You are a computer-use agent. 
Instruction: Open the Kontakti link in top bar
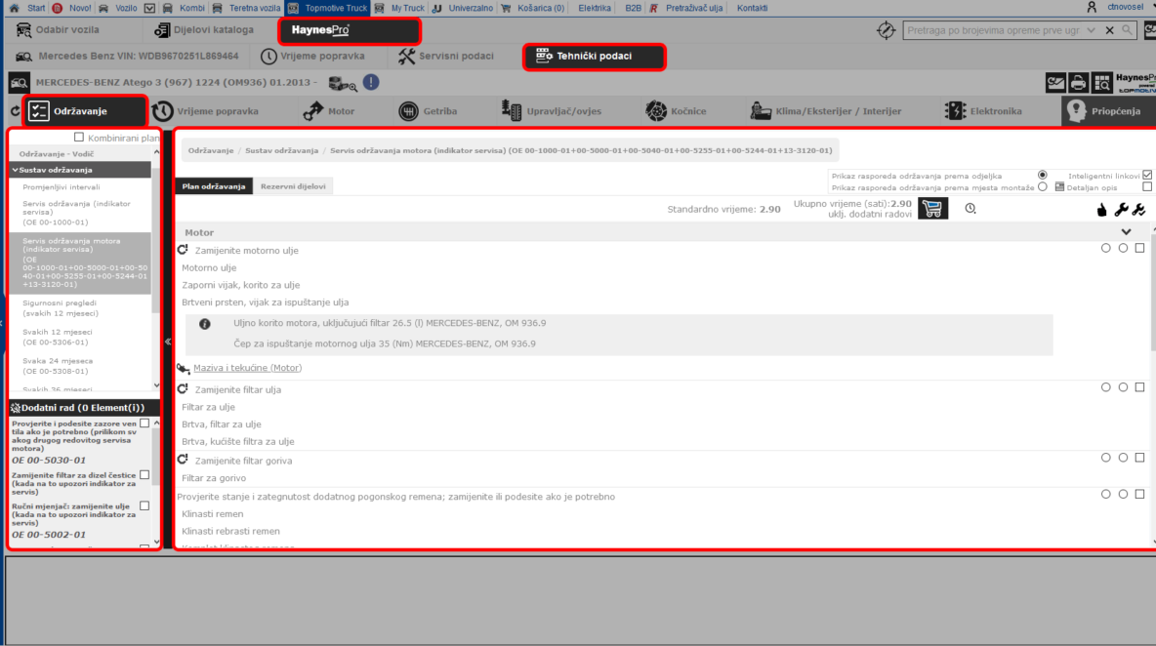tap(752, 8)
